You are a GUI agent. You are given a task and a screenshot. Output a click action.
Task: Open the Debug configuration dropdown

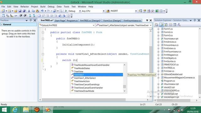coord(80,11)
